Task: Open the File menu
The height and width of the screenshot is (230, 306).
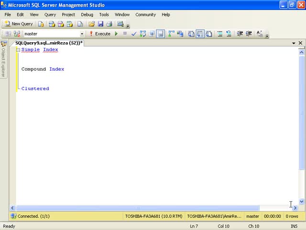Action: point(8,15)
